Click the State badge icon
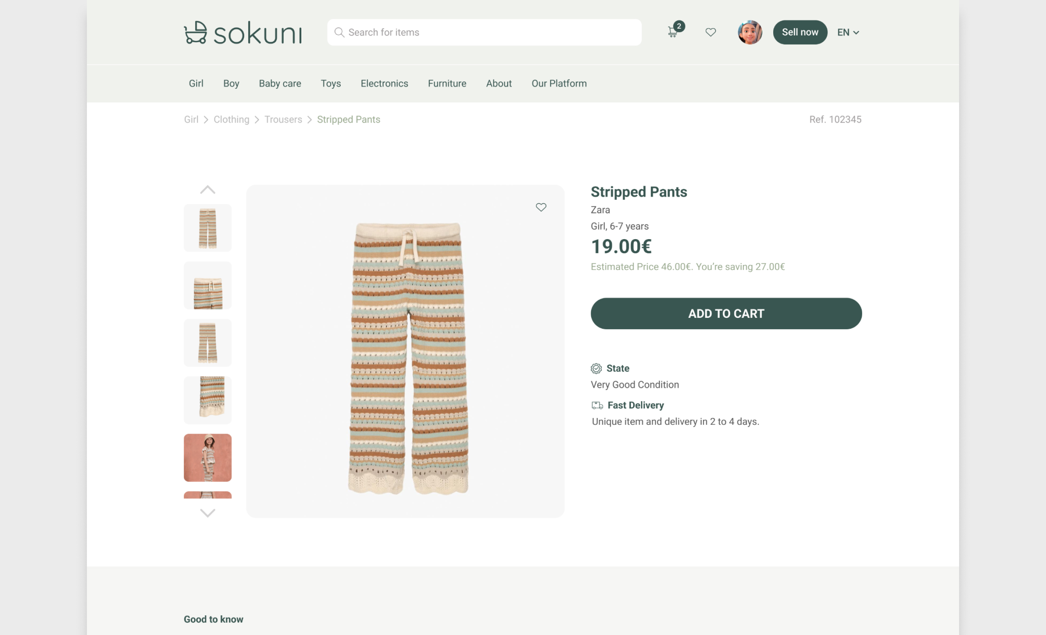 coord(596,368)
